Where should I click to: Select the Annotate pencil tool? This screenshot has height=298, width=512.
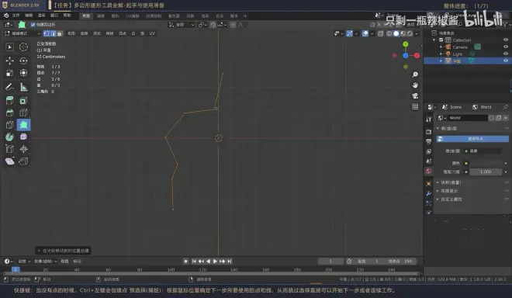9,87
